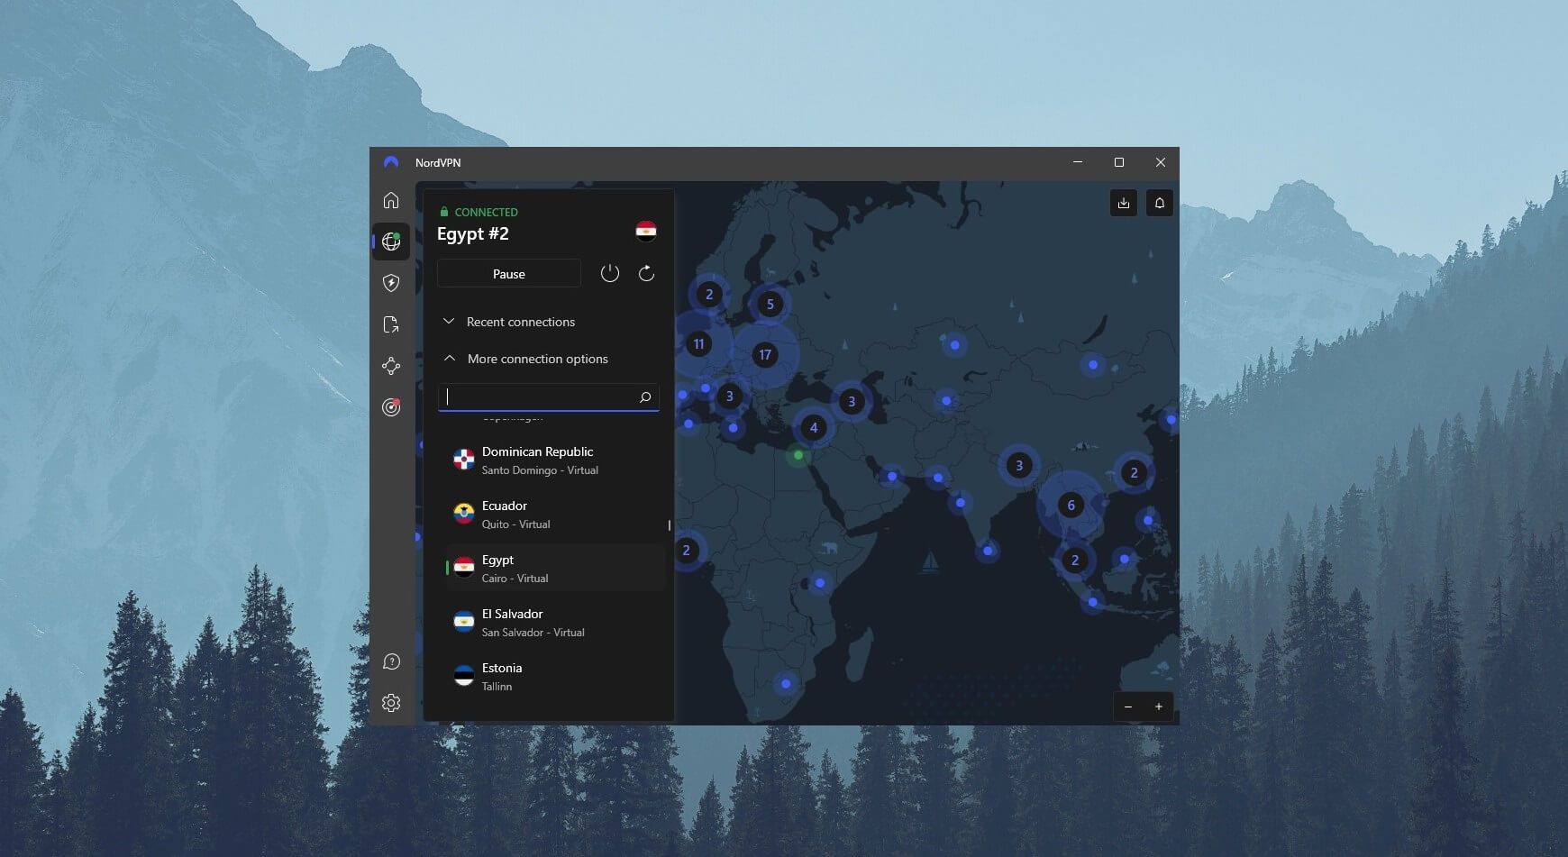Click the server list scrollbar thumb
Image resolution: width=1568 pixels, height=857 pixels.
tap(669, 525)
